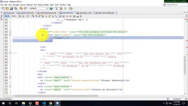Viewport: 188px width, 106px height.
Task: Collapse the code fold at line 60
Action: (10, 53)
